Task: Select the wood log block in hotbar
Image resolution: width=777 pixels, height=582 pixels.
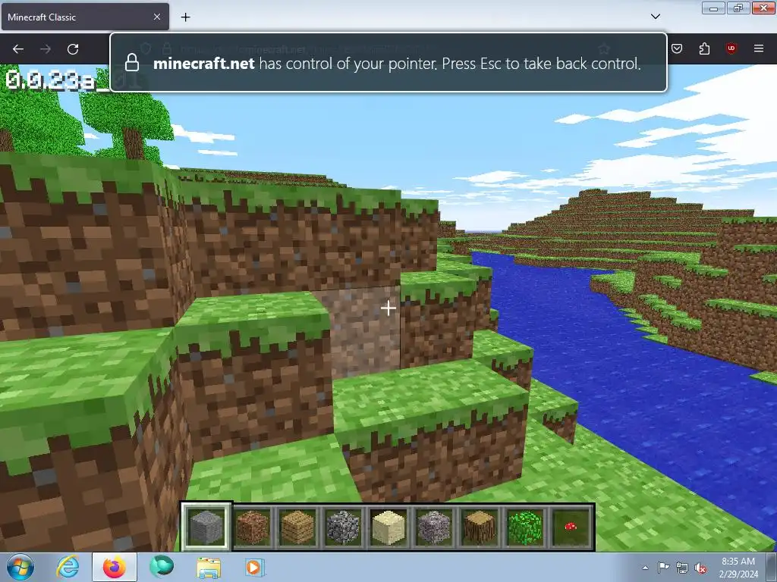Action: click(480, 527)
